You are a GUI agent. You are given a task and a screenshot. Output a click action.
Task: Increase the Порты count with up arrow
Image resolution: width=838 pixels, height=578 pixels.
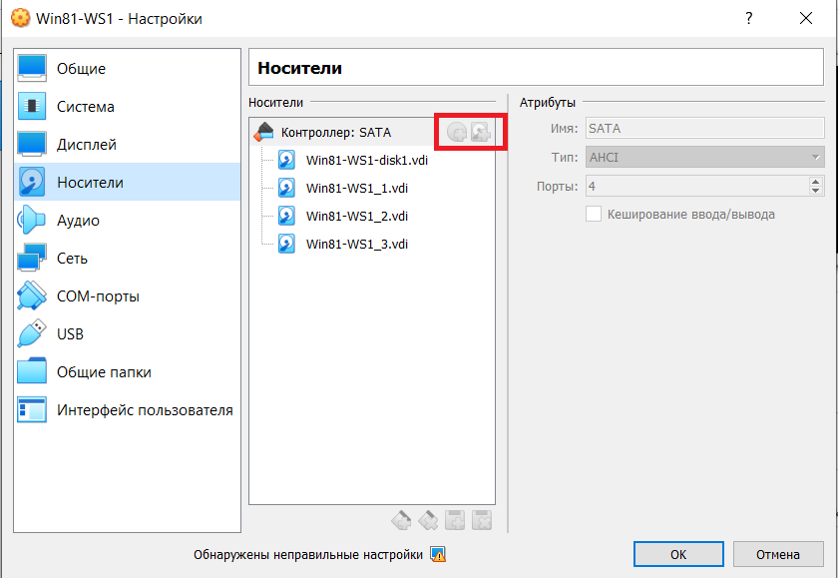[816, 182]
